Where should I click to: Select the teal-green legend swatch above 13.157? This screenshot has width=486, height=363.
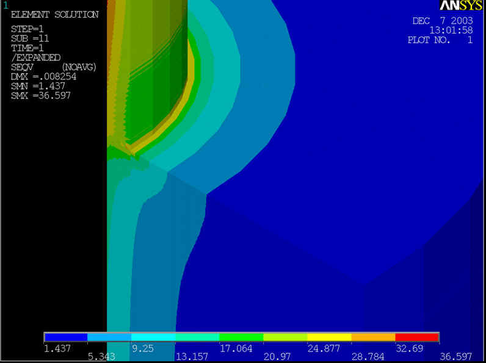pyautogui.click(x=197, y=337)
